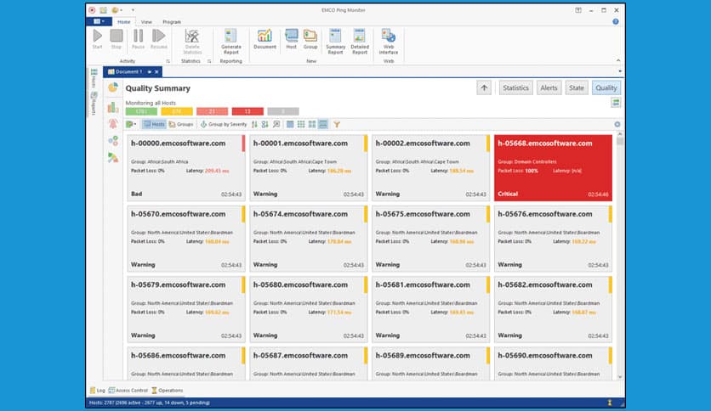
Task: Click the Alerts button
Action: [549, 87]
